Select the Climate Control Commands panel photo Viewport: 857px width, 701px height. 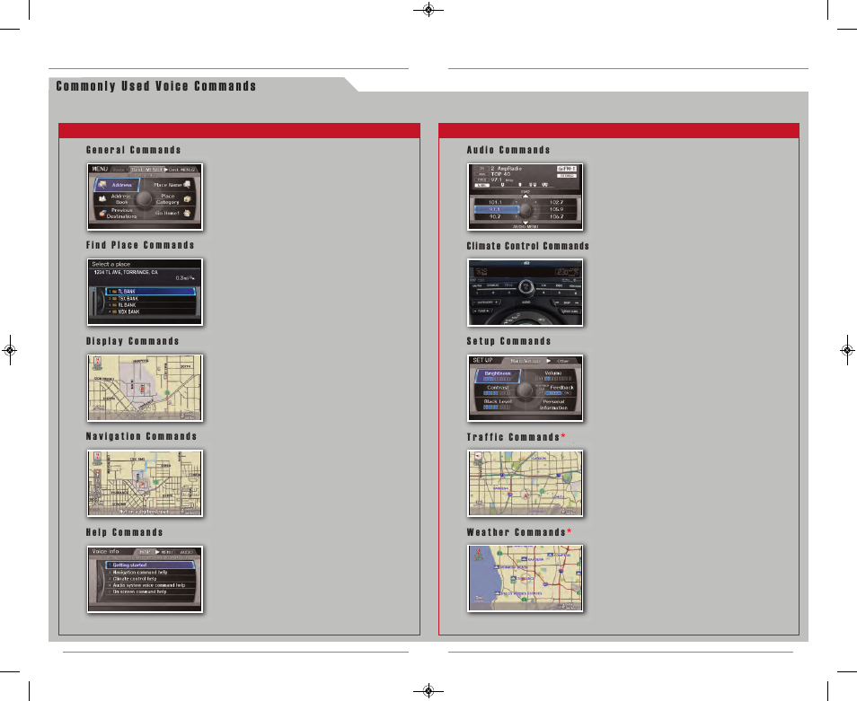[x=526, y=292]
